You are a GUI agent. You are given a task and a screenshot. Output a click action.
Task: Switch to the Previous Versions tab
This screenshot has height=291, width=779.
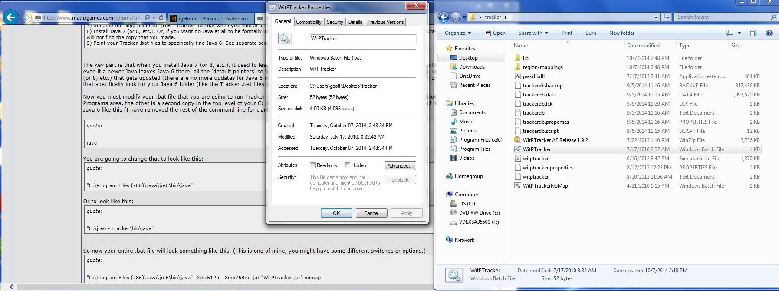tap(385, 22)
